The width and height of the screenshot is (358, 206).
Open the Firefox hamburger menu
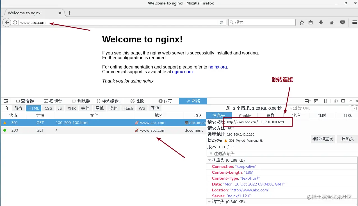coord(354,22)
